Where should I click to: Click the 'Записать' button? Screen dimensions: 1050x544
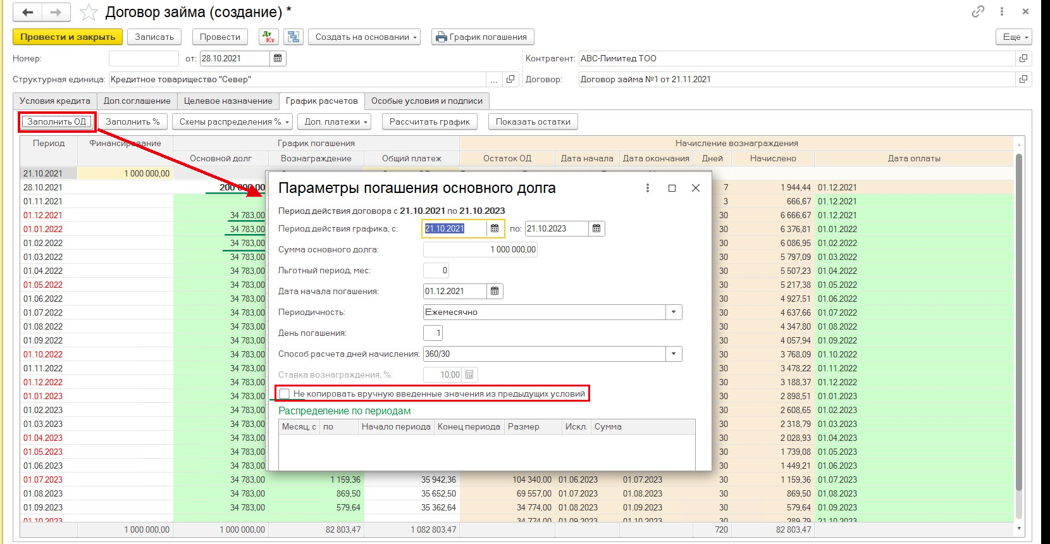click(154, 37)
